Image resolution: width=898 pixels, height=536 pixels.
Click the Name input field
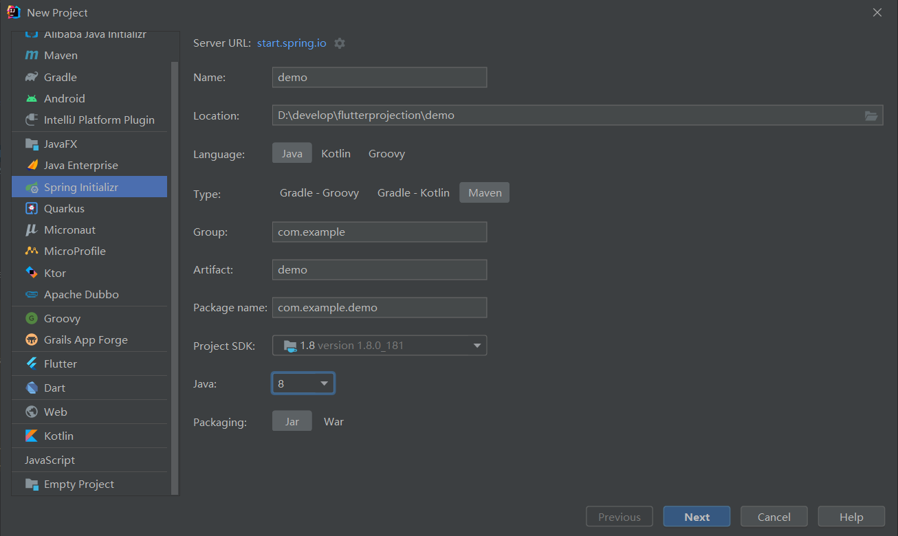(380, 77)
